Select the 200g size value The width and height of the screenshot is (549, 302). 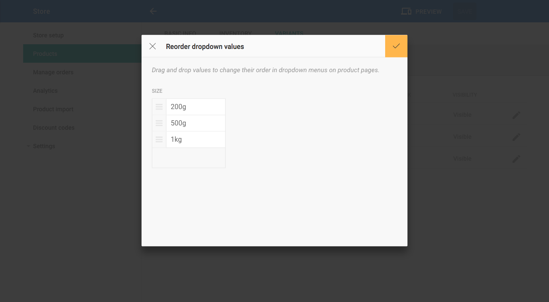click(x=196, y=107)
